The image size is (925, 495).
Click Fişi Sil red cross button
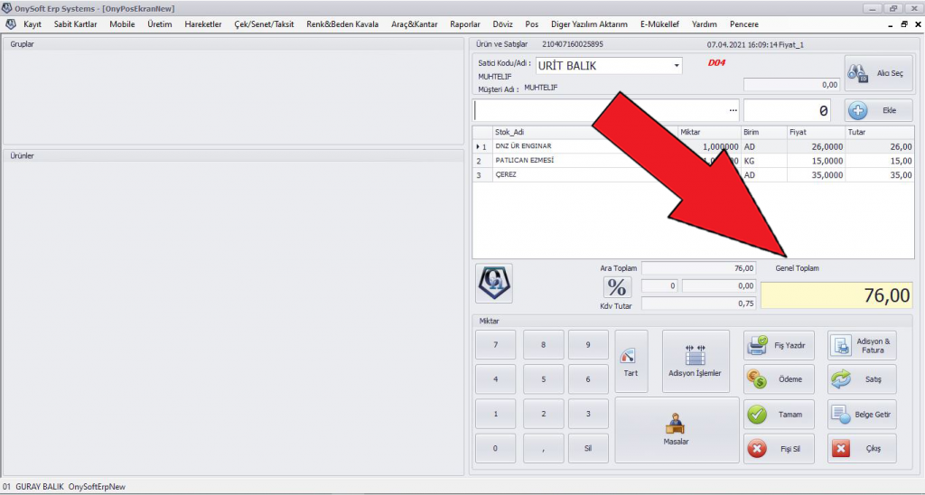tap(779, 448)
